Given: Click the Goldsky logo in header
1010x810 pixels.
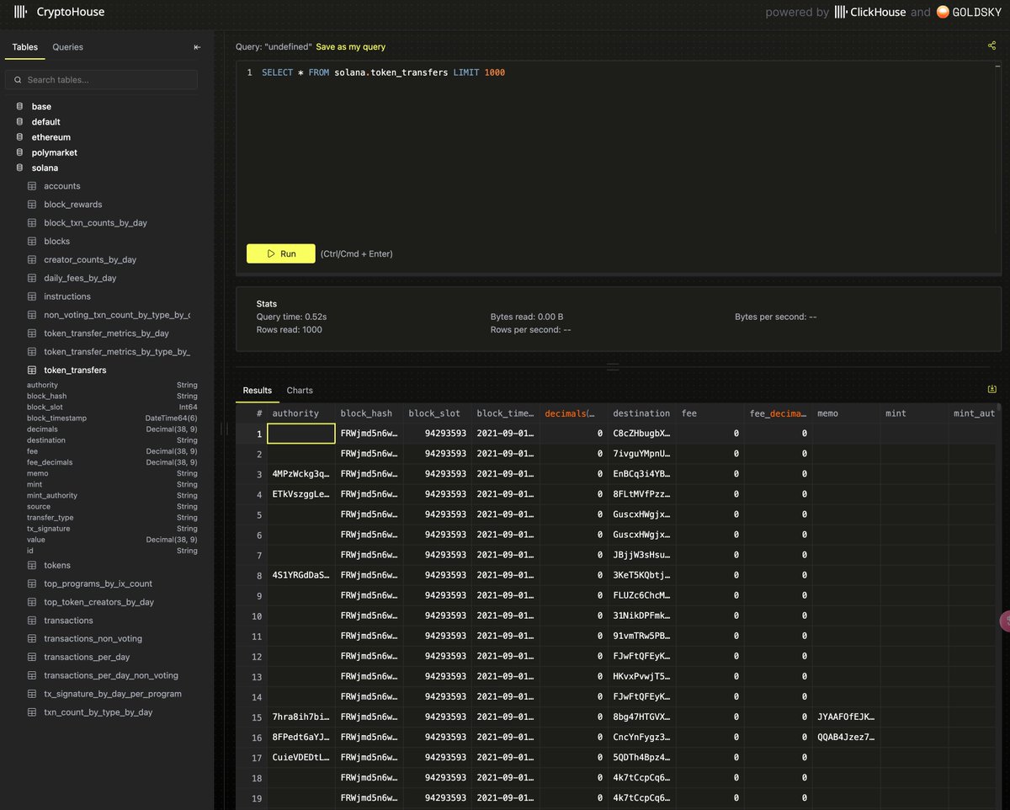Looking at the screenshot, I should pyautogui.click(x=967, y=12).
